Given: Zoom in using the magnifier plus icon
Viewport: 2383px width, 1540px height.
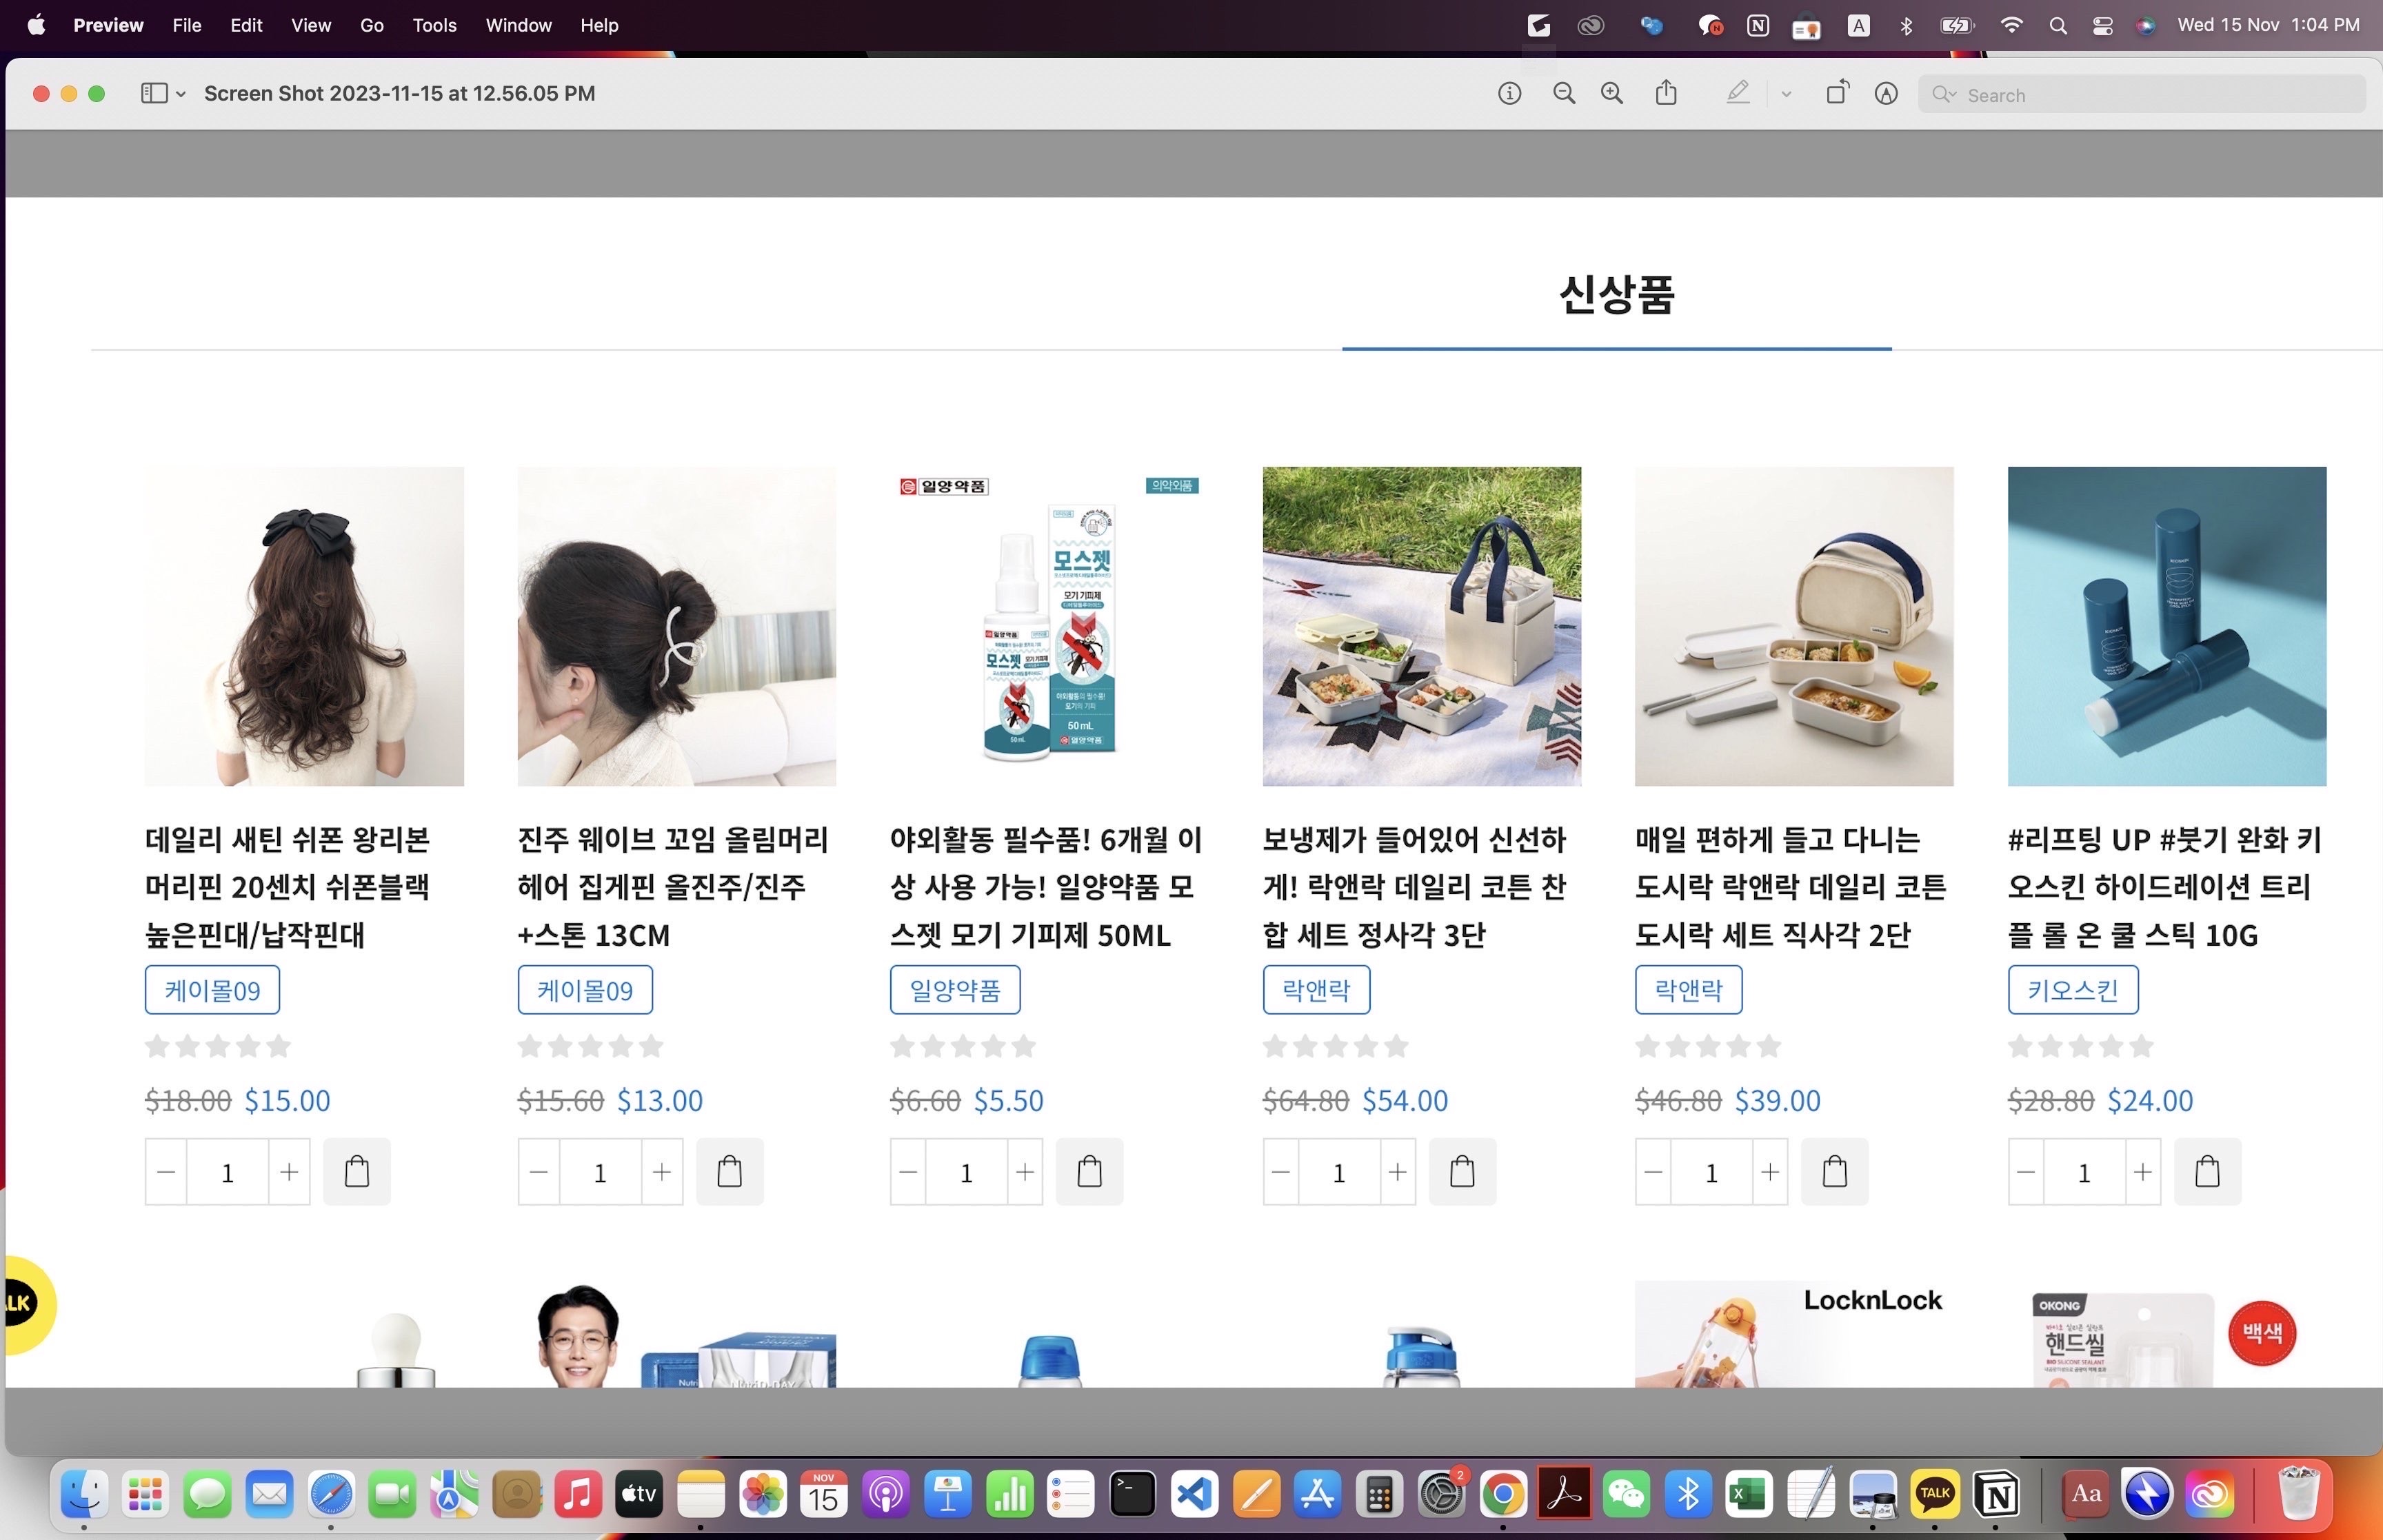Looking at the screenshot, I should pyautogui.click(x=1612, y=93).
